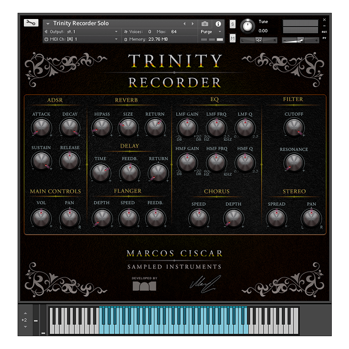The height and width of the screenshot is (349, 349).
Task: Switch to snapshot view via the camera icon
Action: pos(205,24)
